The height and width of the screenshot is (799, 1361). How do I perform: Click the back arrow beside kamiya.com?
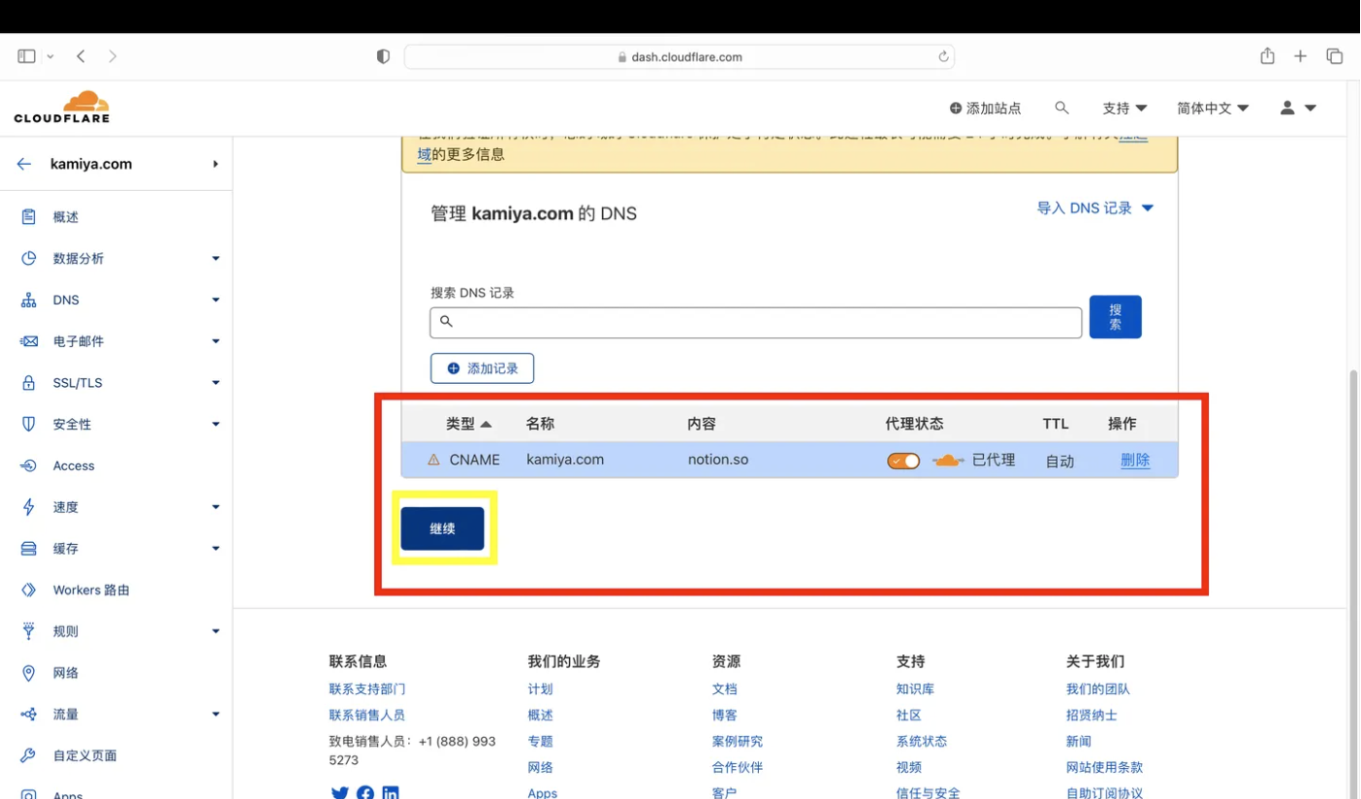[24, 164]
